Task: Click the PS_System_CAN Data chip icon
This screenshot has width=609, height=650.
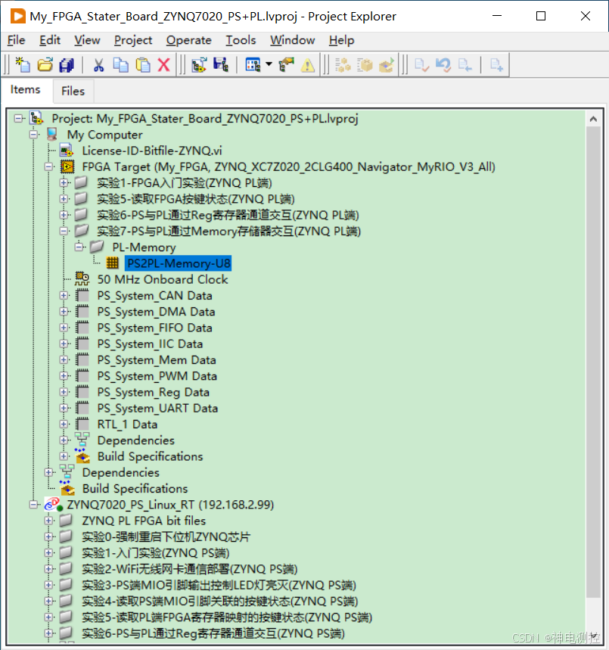Action: [x=82, y=296]
